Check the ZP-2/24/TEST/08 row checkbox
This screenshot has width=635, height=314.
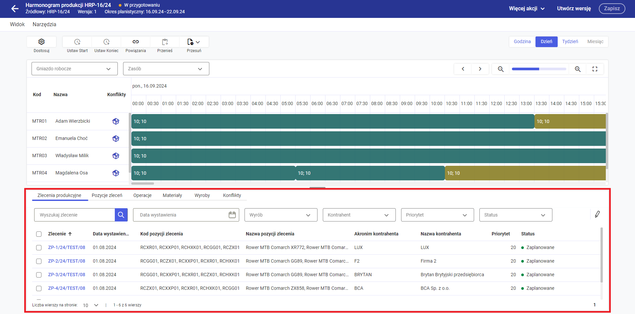(x=39, y=261)
